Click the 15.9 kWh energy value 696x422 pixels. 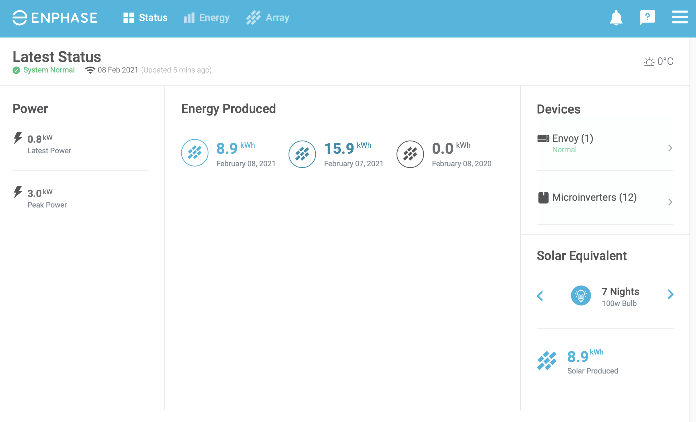[x=347, y=148]
